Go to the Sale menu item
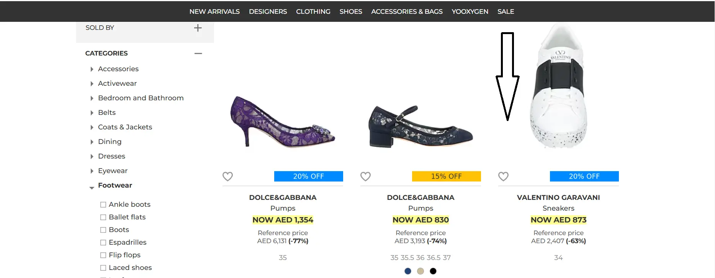 pyautogui.click(x=506, y=11)
